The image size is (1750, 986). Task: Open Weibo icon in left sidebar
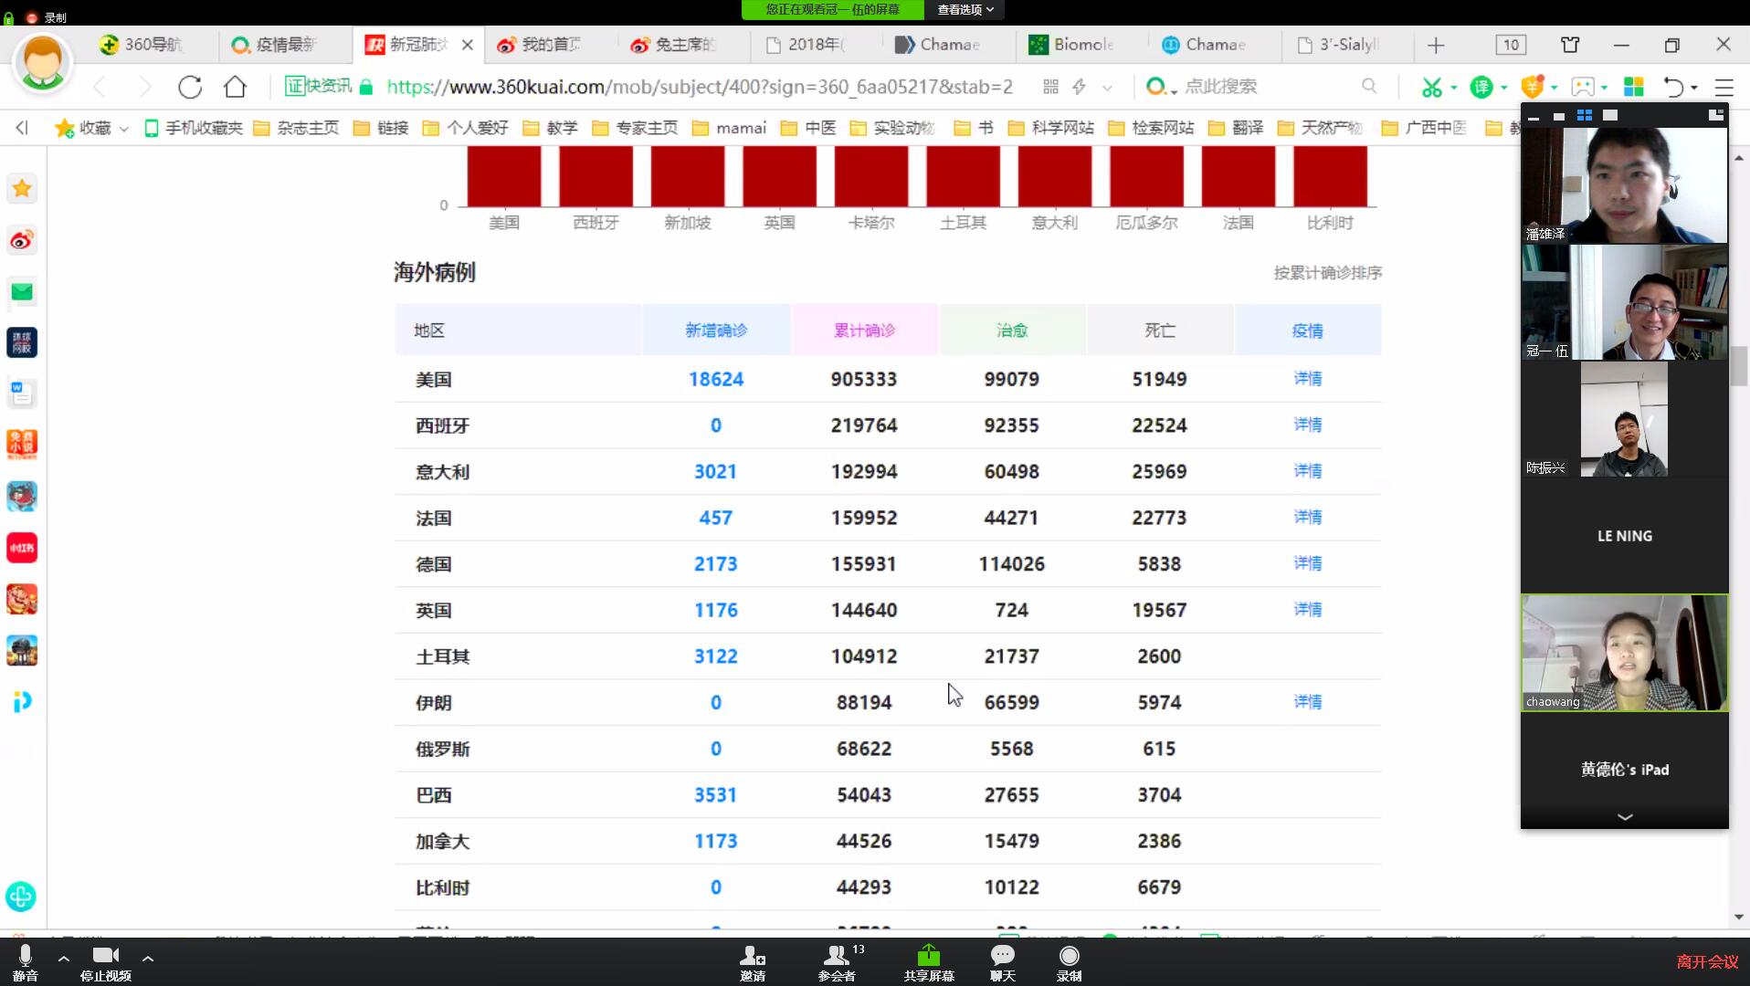click(x=22, y=240)
